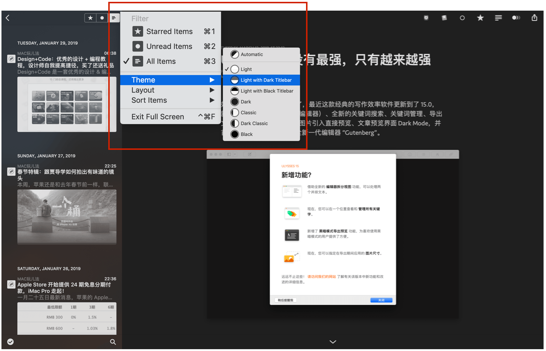Select the Dark Classic theme

pyautogui.click(x=261, y=123)
